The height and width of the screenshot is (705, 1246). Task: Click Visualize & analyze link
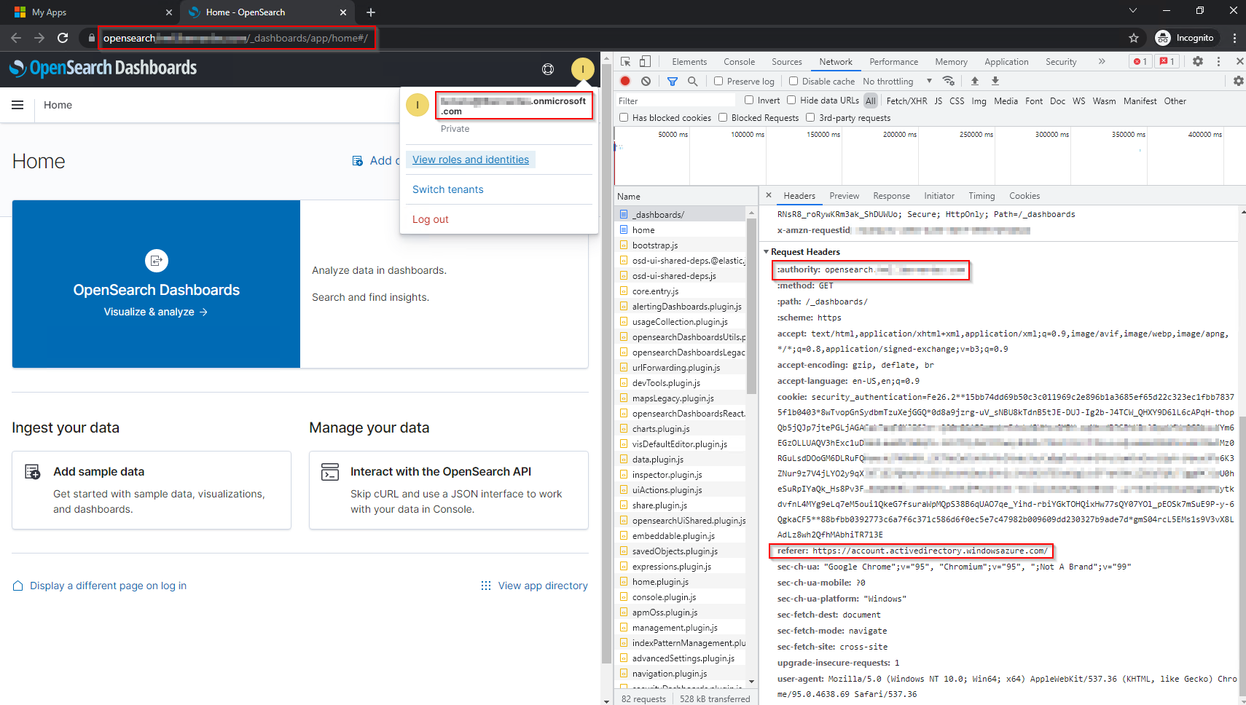(x=156, y=312)
